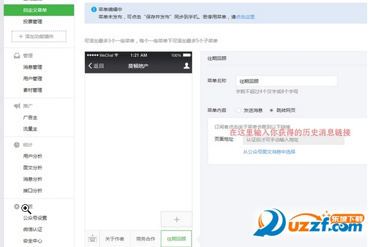Select the 往期回顾 menu tab
The width and height of the screenshot is (369, 247).
(176, 239)
